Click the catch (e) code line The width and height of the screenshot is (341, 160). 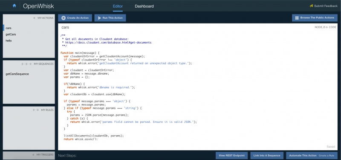pyautogui.click(x=78, y=119)
